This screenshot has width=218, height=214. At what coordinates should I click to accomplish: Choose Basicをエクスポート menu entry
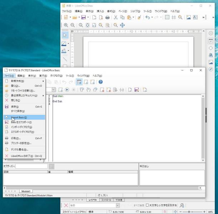(24, 122)
